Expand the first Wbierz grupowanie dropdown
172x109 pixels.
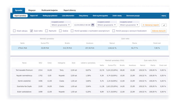tap(61, 25)
